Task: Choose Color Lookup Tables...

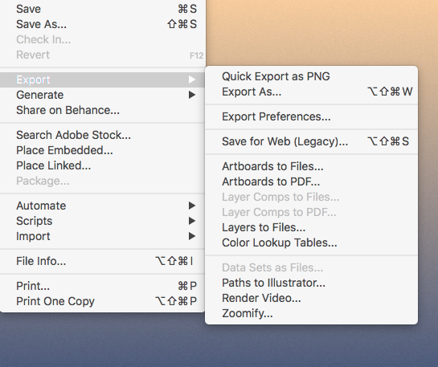Action: click(312, 243)
